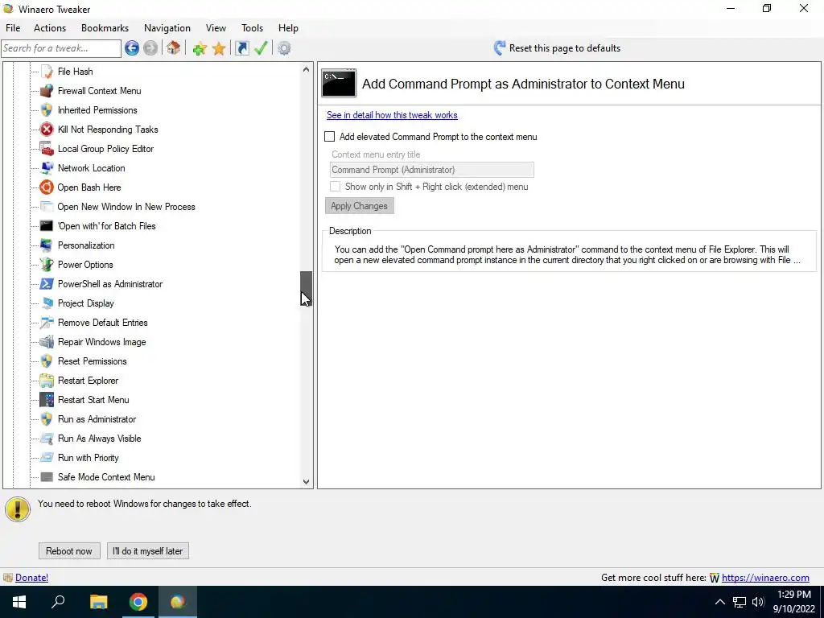Click the PowerShell as Administrator icon
824x618 pixels.
(47, 284)
